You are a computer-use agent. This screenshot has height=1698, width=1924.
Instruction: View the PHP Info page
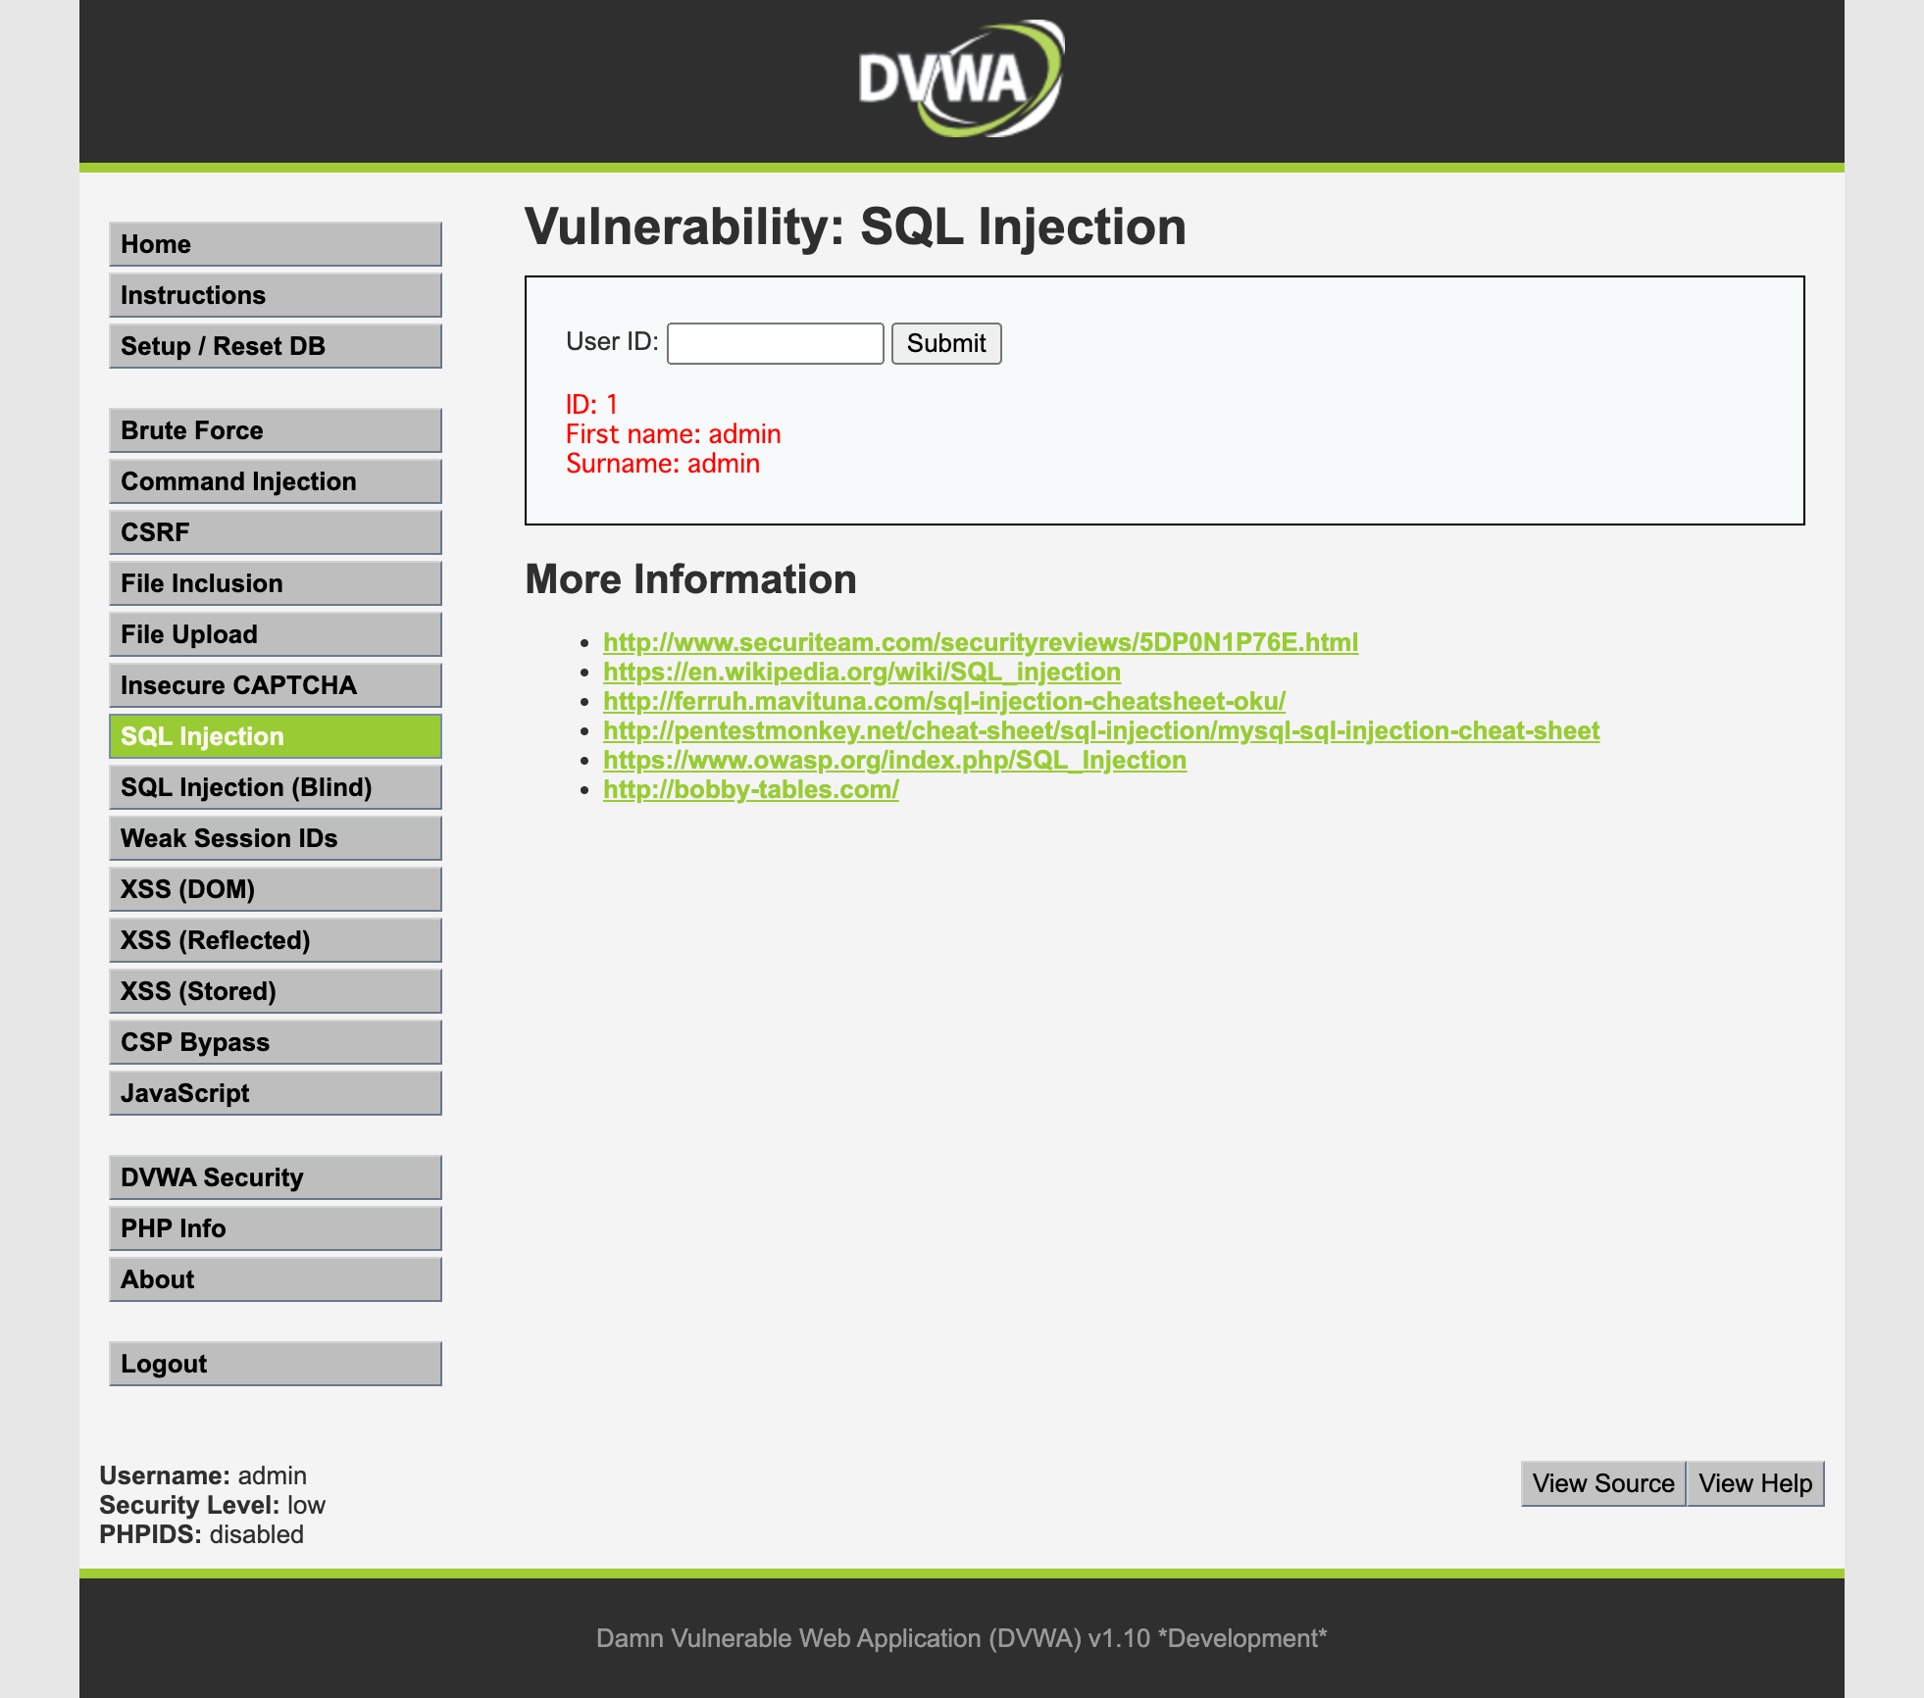[x=276, y=1228]
